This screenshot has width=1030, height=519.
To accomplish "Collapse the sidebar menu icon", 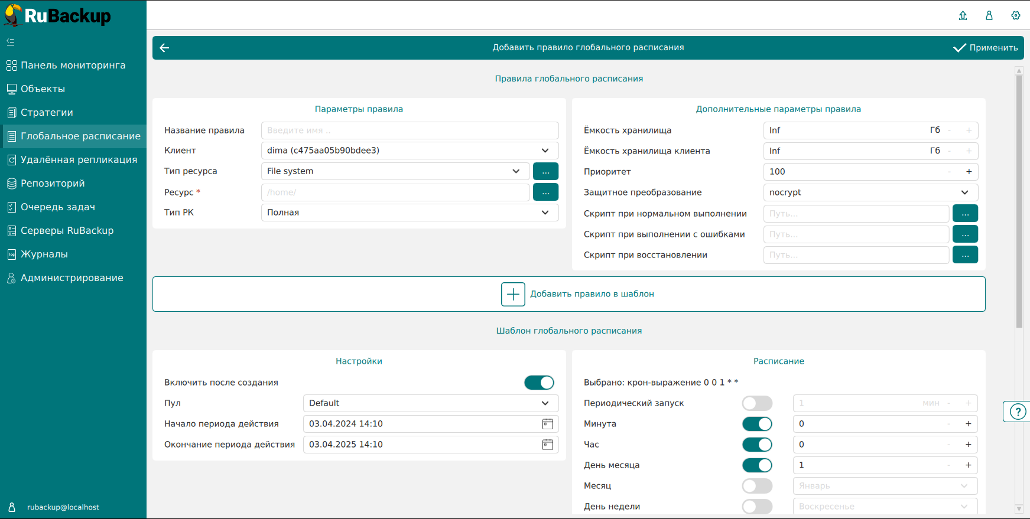I will 11,42.
